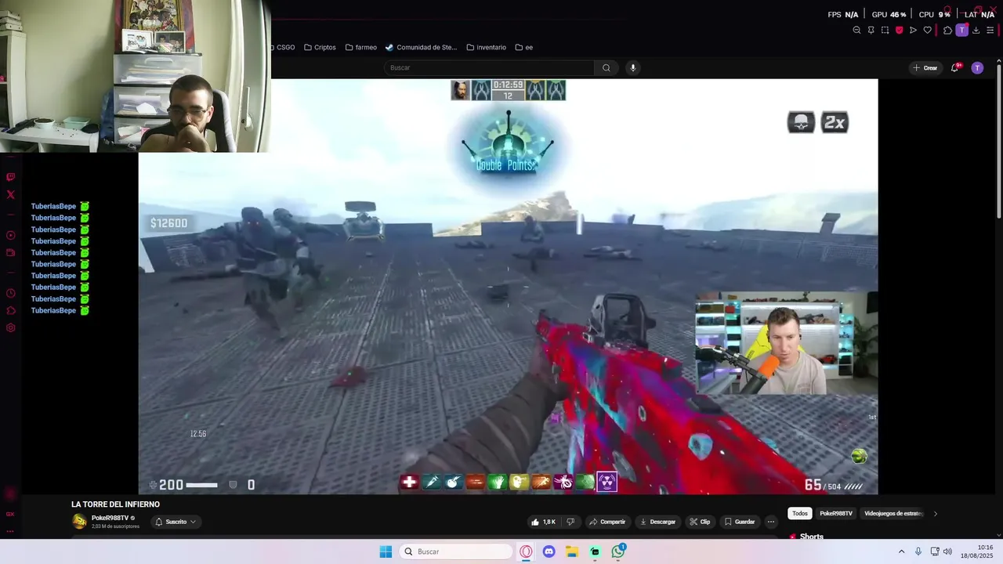Viewport: 1003px width, 564px height.
Task: Open the YouTube account avatar menu
Action: [x=977, y=68]
